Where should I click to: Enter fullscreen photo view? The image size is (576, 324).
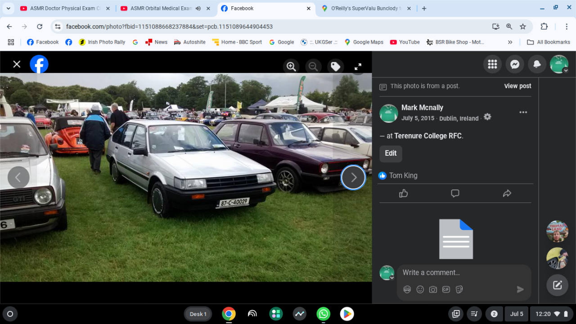pos(358,67)
